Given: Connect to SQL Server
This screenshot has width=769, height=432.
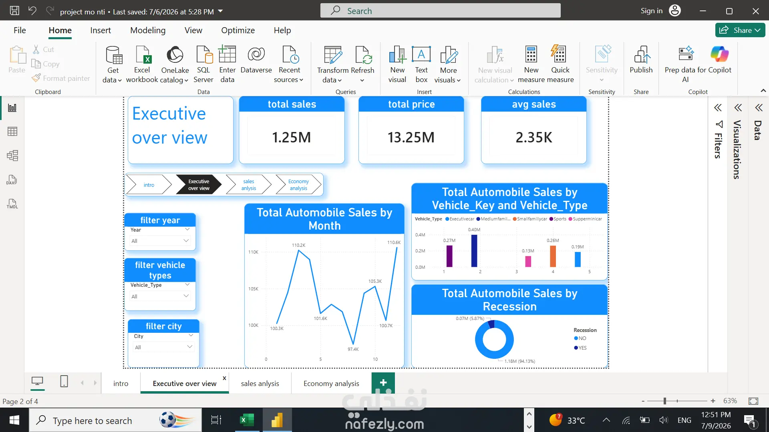Looking at the screenshot, I should (203, 64).
